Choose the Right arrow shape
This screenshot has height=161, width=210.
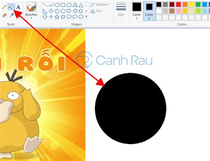(69, 11)
